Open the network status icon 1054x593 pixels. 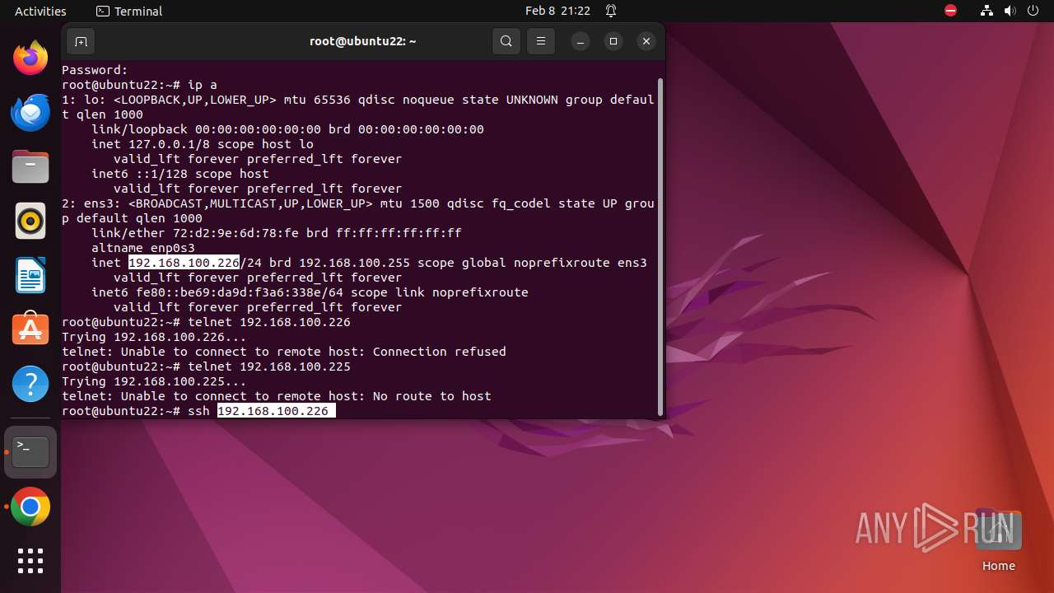(x=987, y=11)
